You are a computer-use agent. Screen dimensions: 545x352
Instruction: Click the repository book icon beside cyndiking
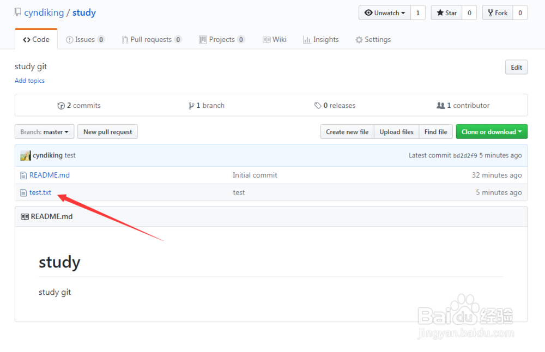coord(18,13)
